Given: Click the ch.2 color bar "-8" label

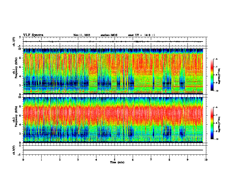Looking at the screenshot, I should [x=216, y=123].
